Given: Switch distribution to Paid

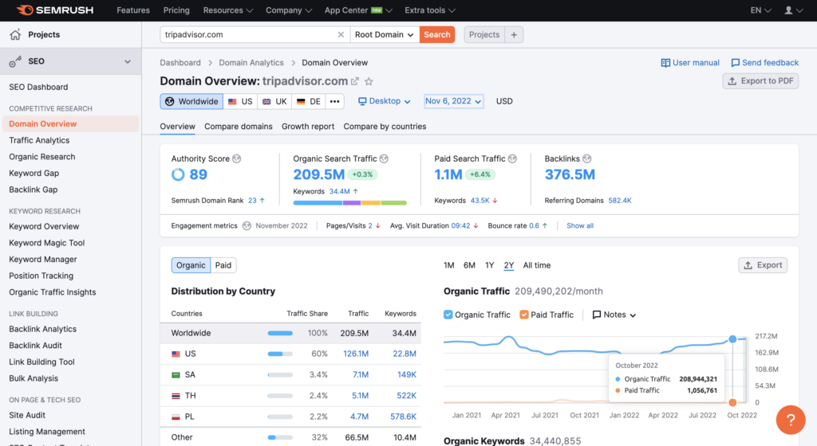Looking at the screenshot, I should click(223, 265).
